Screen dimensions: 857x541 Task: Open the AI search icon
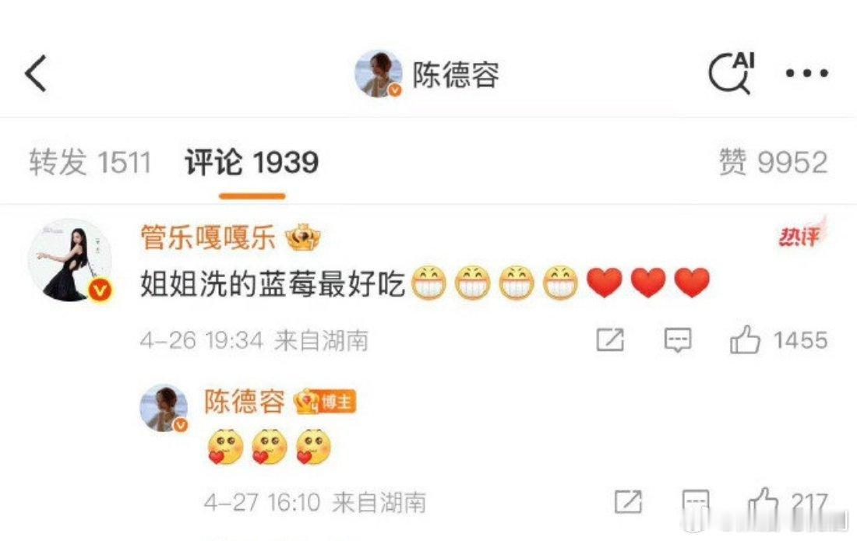732,73
